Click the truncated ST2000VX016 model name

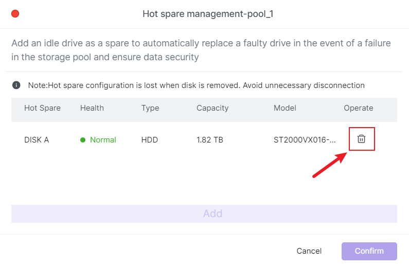pos(305,140)
